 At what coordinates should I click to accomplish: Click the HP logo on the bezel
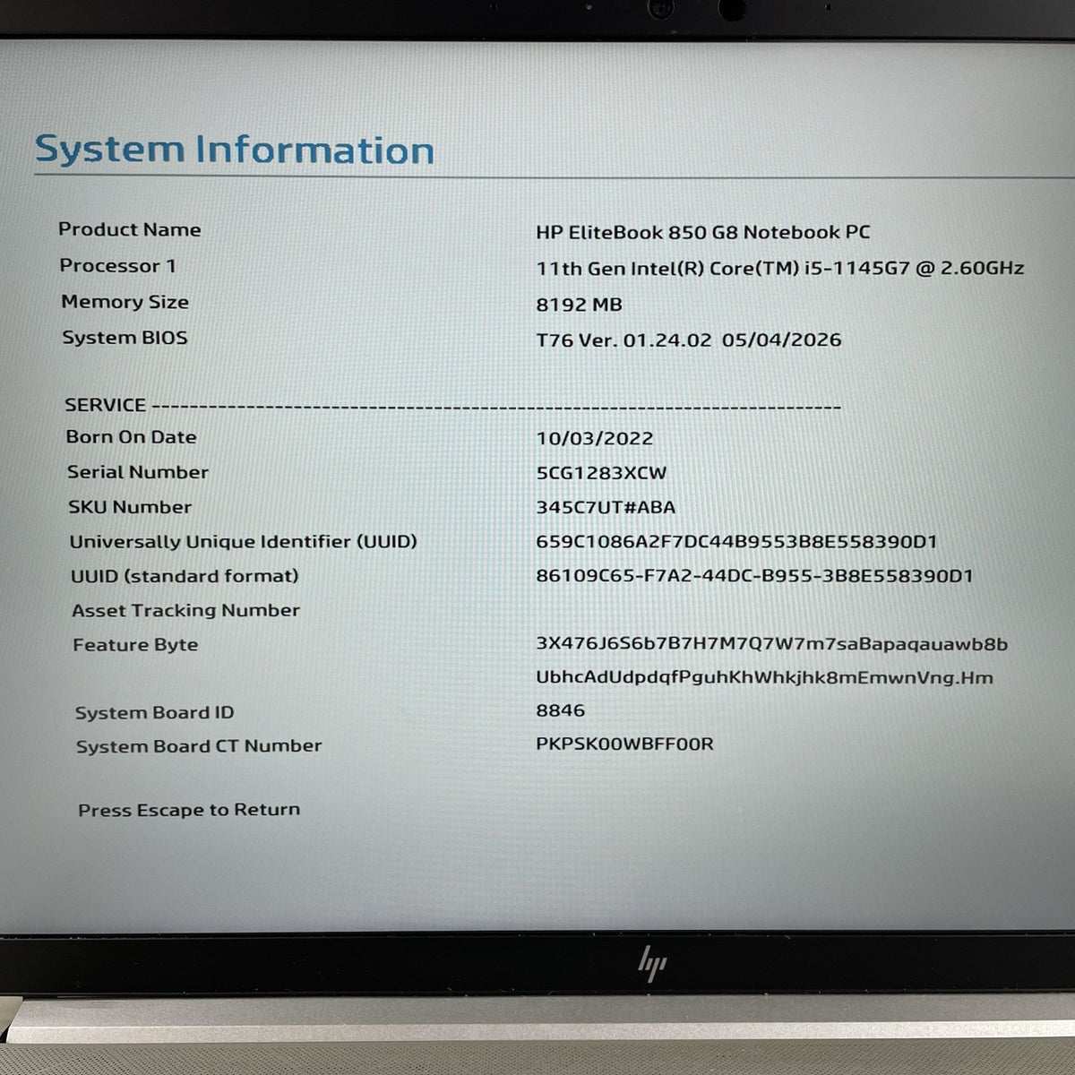pos(651,964)
